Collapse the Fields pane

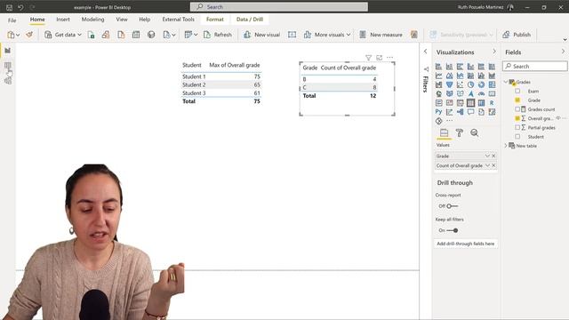[563, 52]
